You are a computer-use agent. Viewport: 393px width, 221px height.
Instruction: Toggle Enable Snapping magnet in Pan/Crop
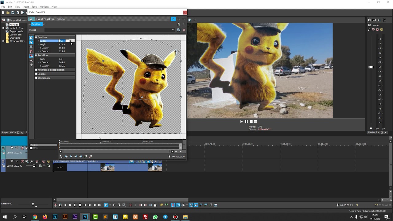coord(31,52)
